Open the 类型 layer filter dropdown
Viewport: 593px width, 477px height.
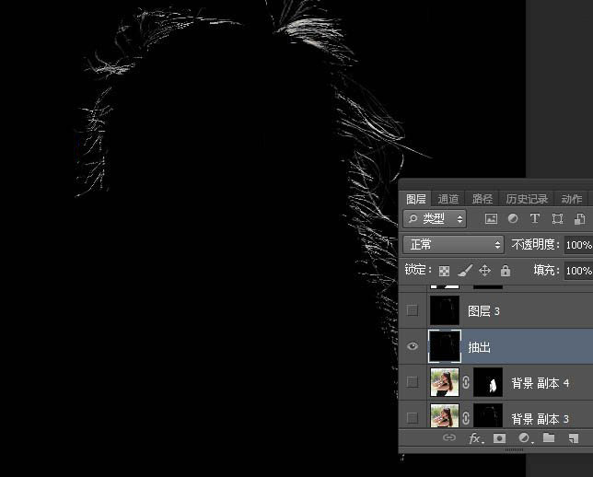(435, 219)
